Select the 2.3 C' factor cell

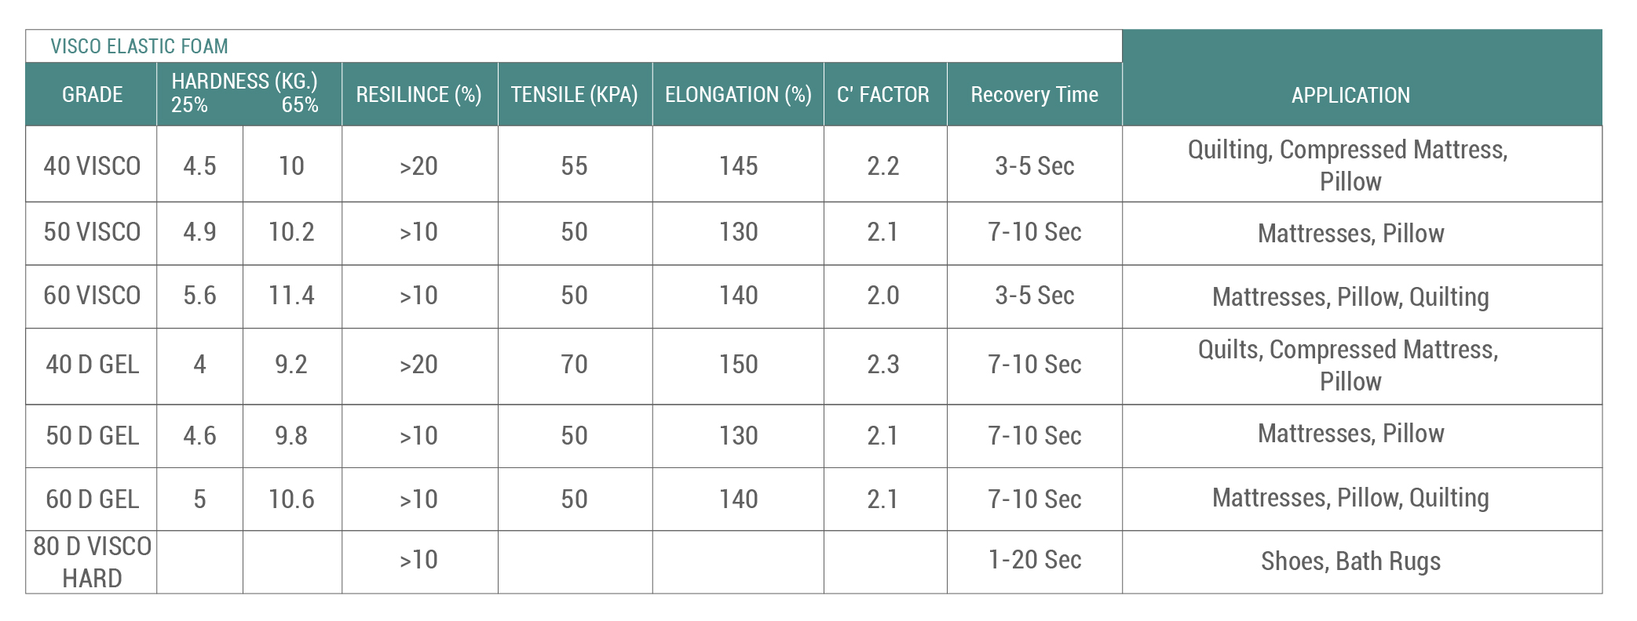point(883,365)
